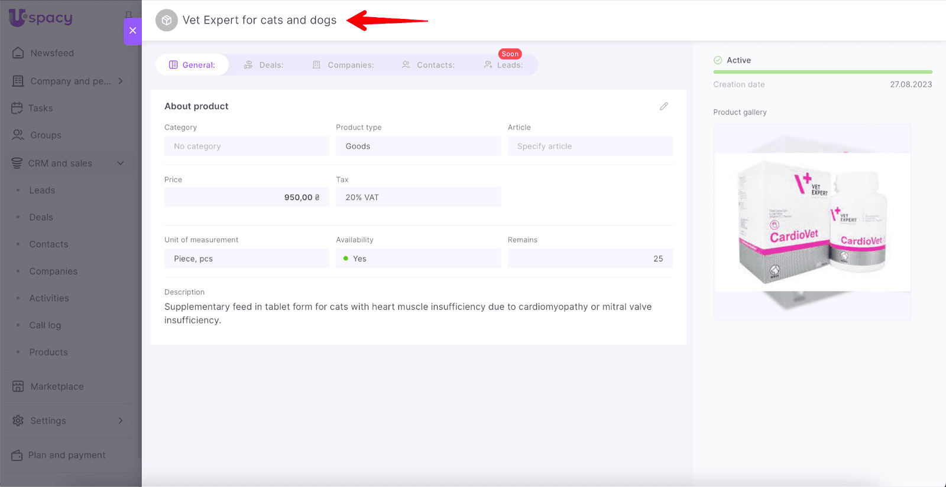The image size is (946, 487).
Task: Open the Contacts tab
Action: (428, 65)
